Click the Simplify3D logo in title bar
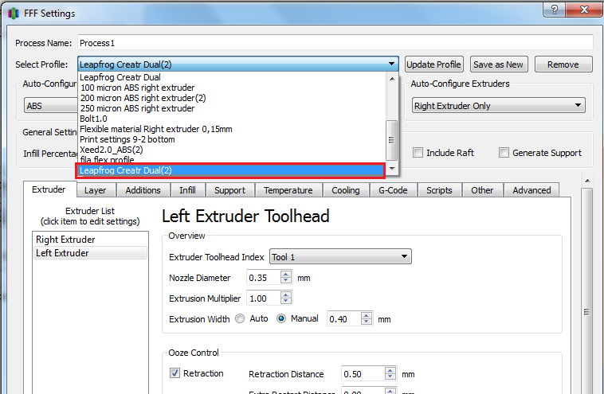The image size is (604, 394). click(x=14, y=14)
